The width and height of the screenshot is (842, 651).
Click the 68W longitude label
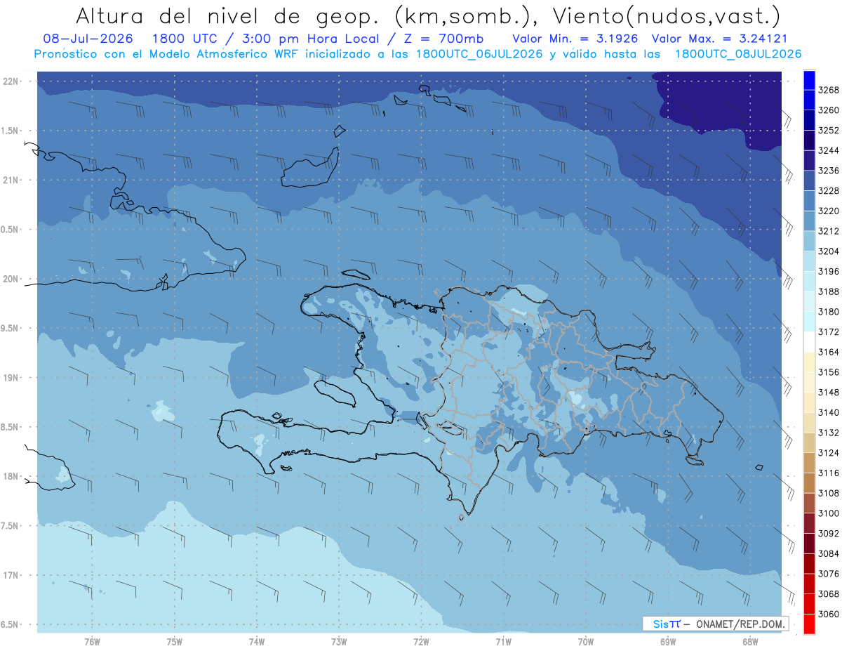coord(750,641)
